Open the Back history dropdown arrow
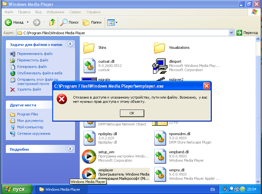The image size is (262, 194). click(x=28, y=22)
